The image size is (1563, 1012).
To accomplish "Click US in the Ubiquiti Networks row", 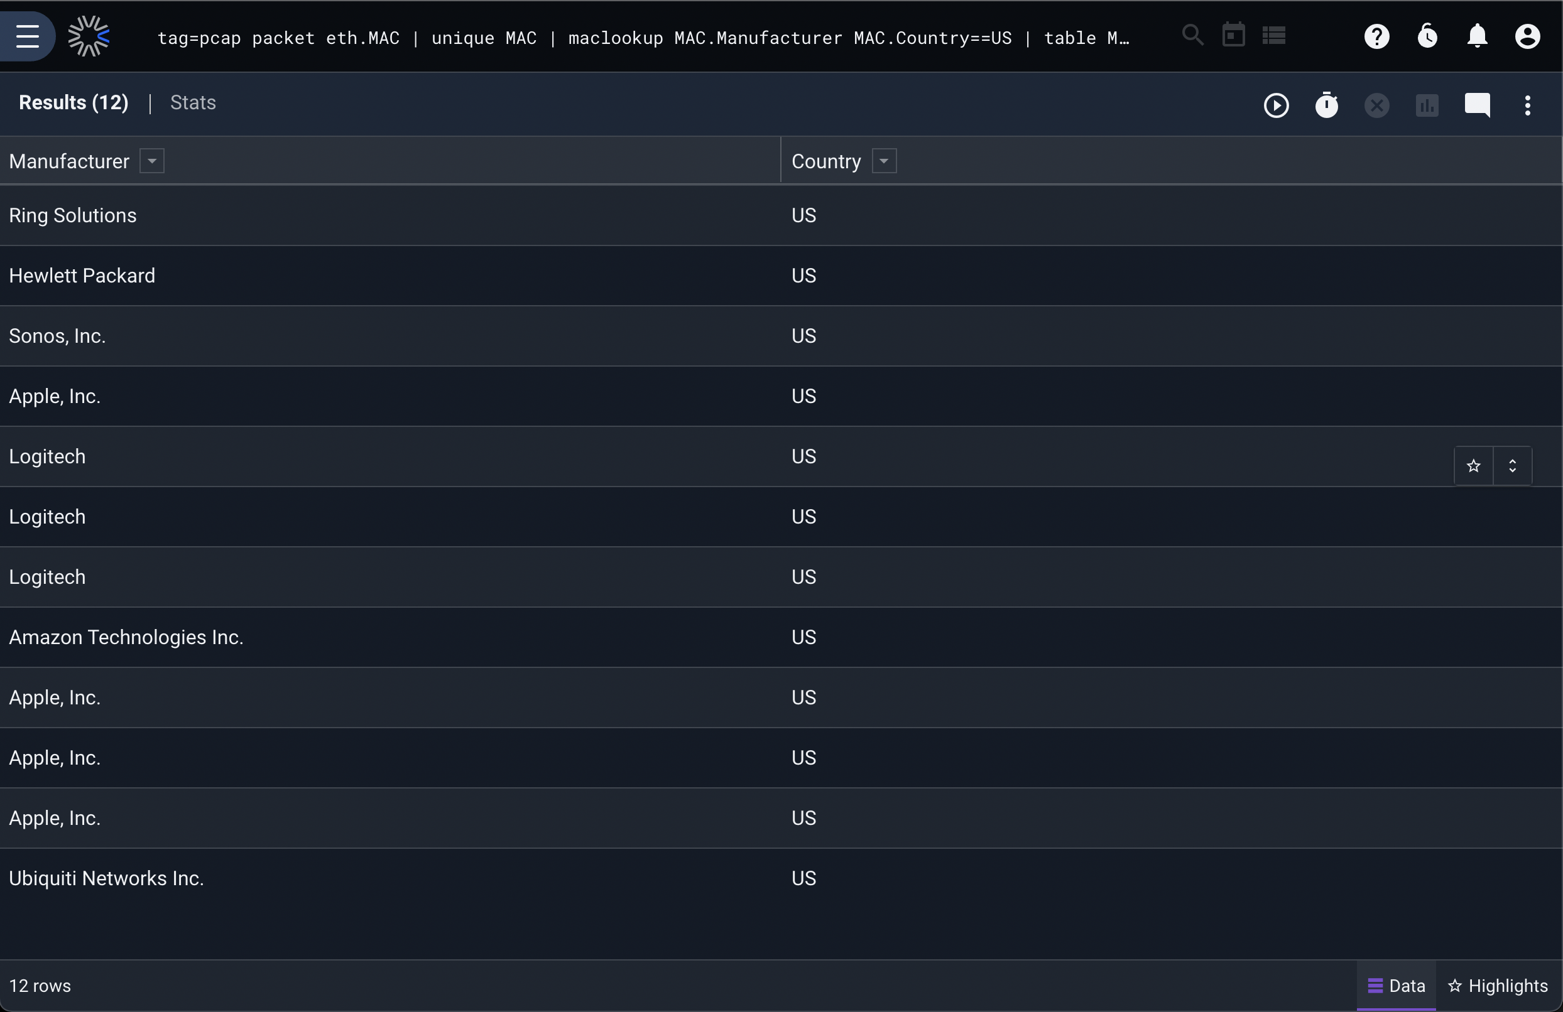I will click(804, 878).
